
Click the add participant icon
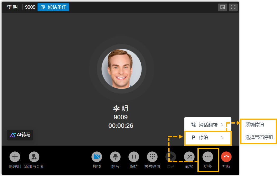tap(34, 157)
